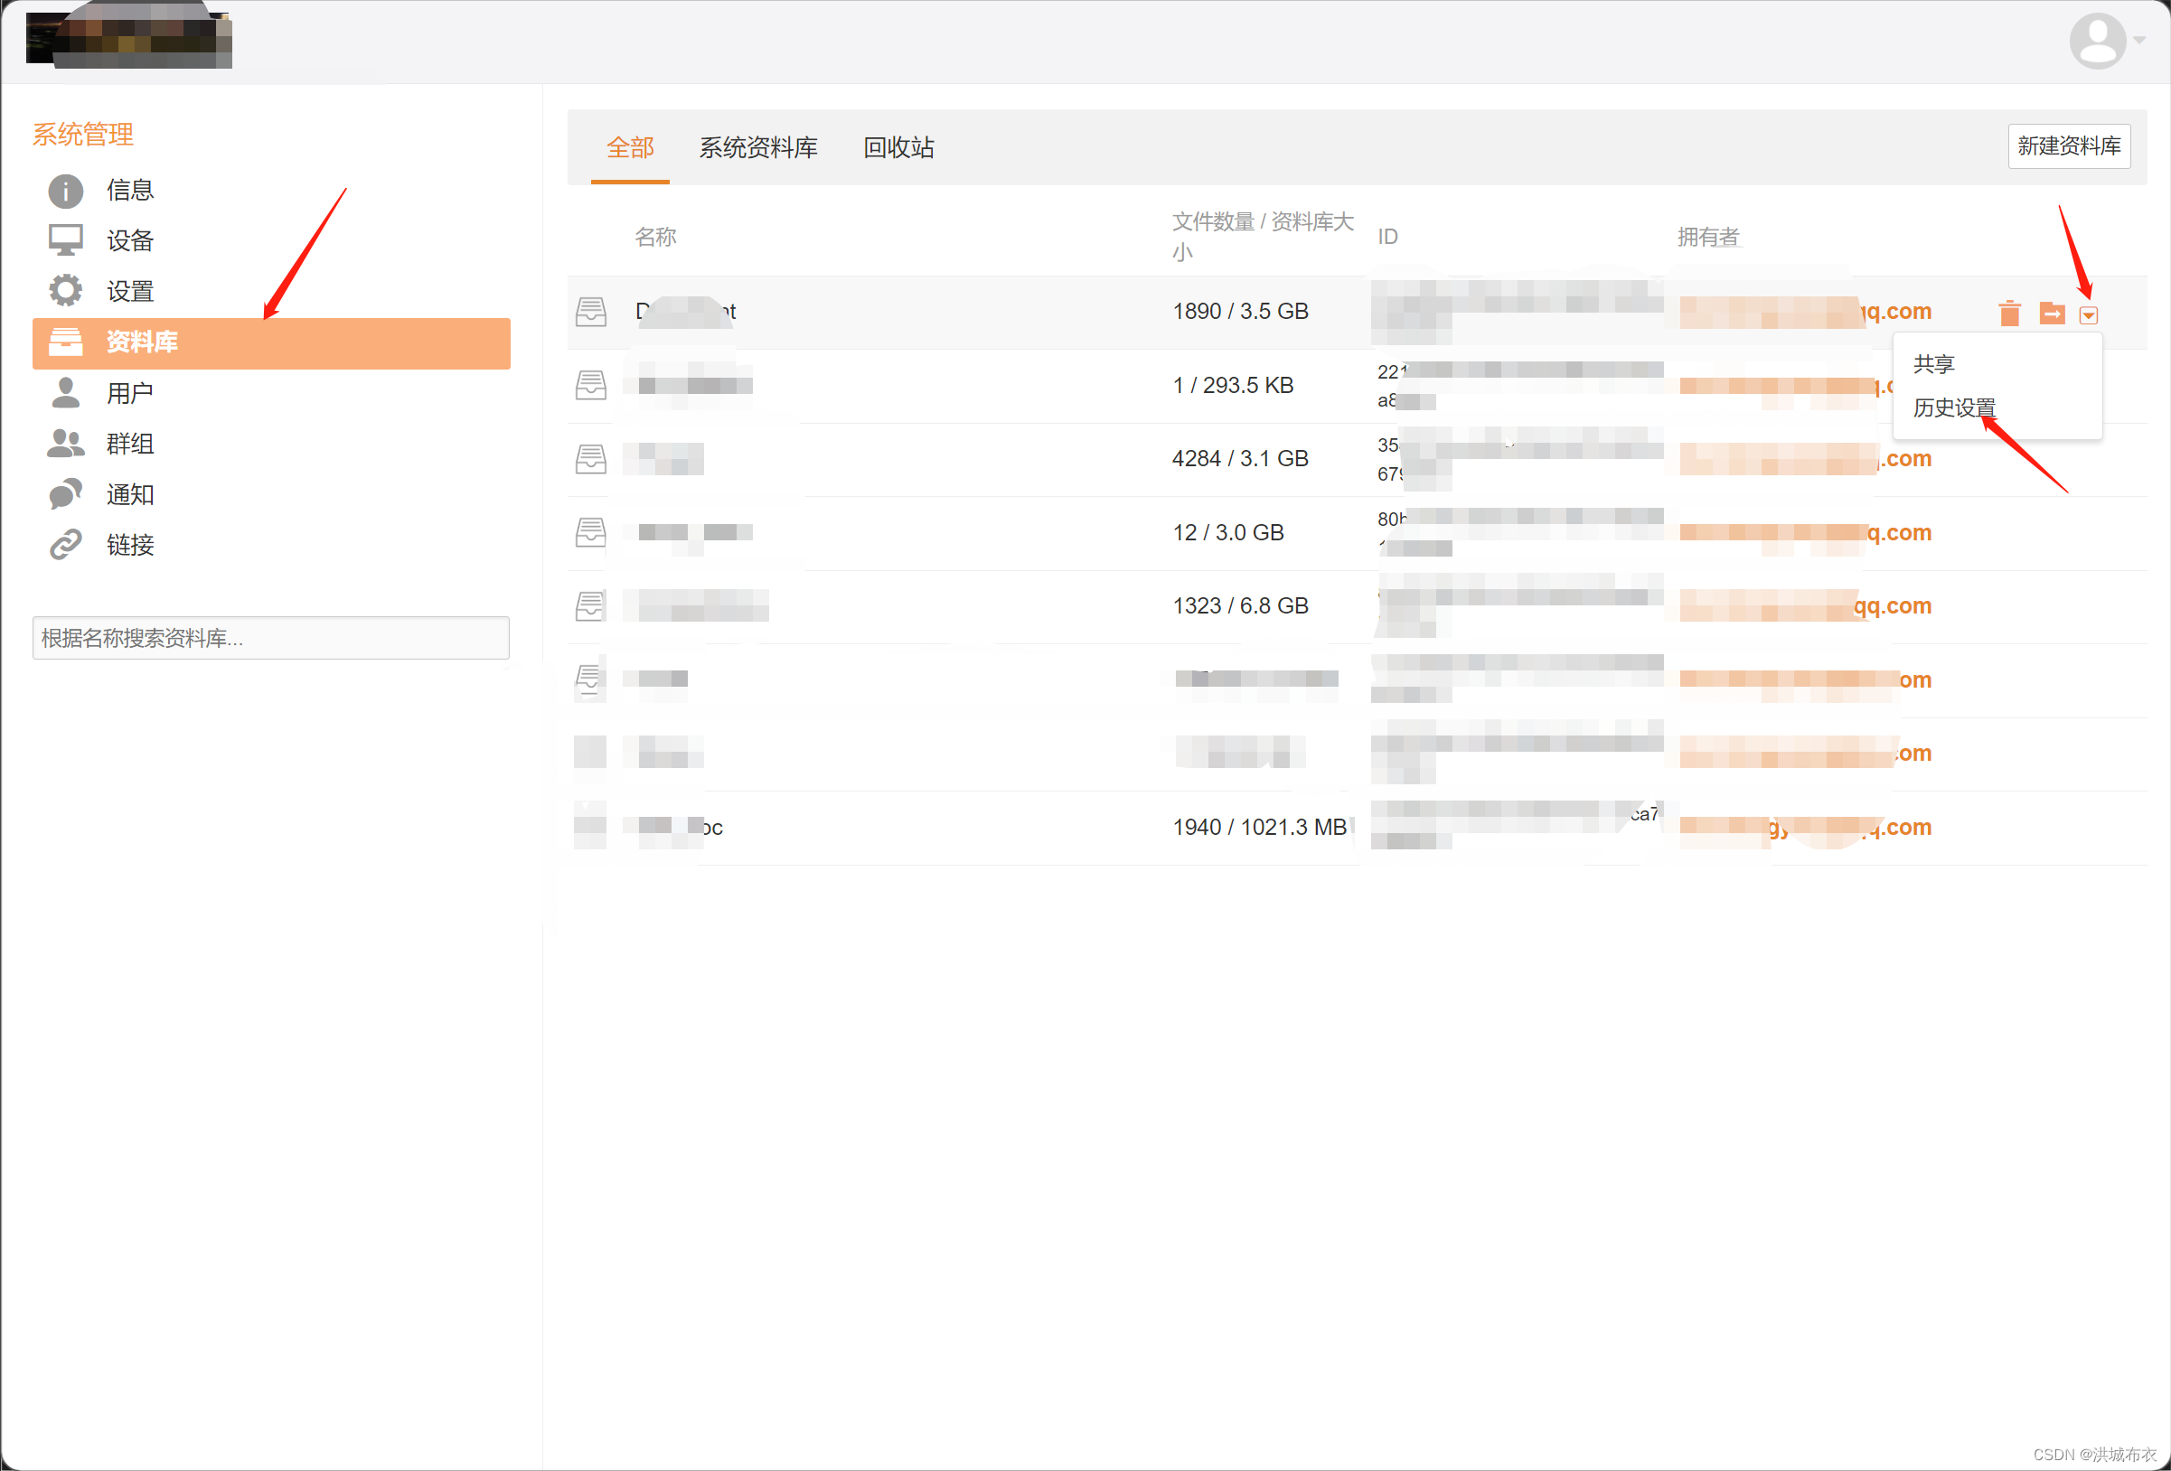Select the highlighted 资料库 sidebar item
This screenshot has height=1471, width=2171.
click(x=271, y=342)
